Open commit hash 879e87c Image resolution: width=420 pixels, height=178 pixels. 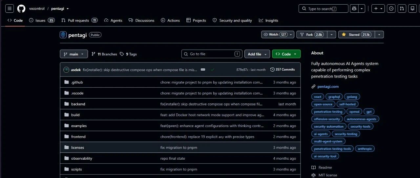click(x=243, y=70)
